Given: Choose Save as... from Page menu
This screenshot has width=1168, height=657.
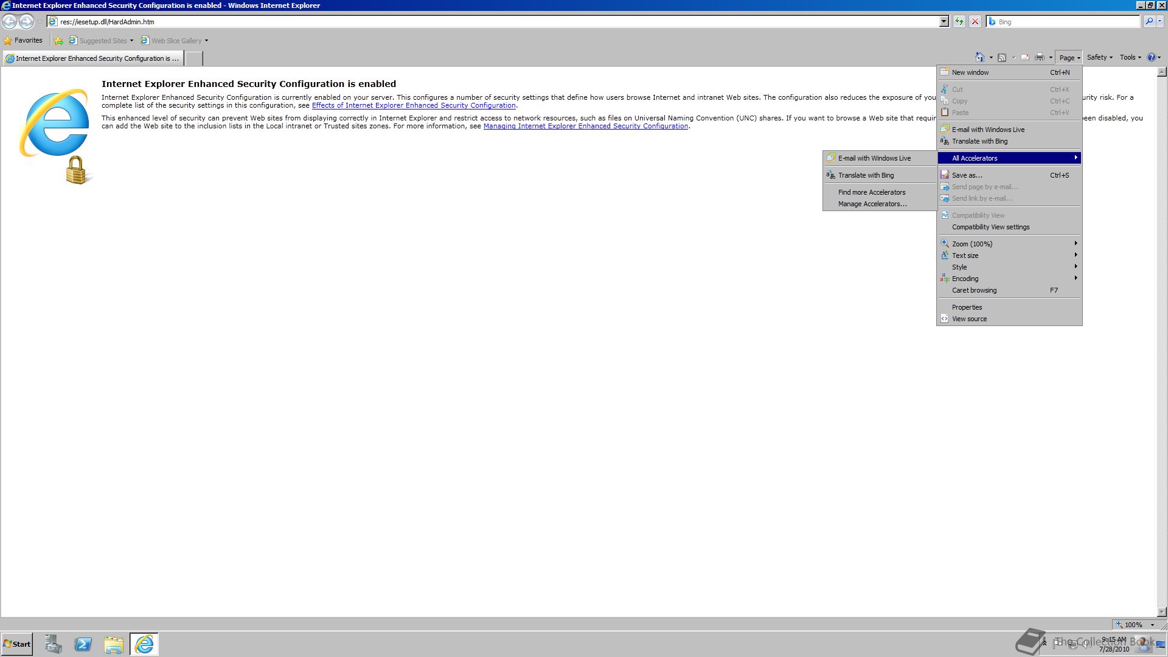Looking at the screenshot, I should [x=1010, y=175].
